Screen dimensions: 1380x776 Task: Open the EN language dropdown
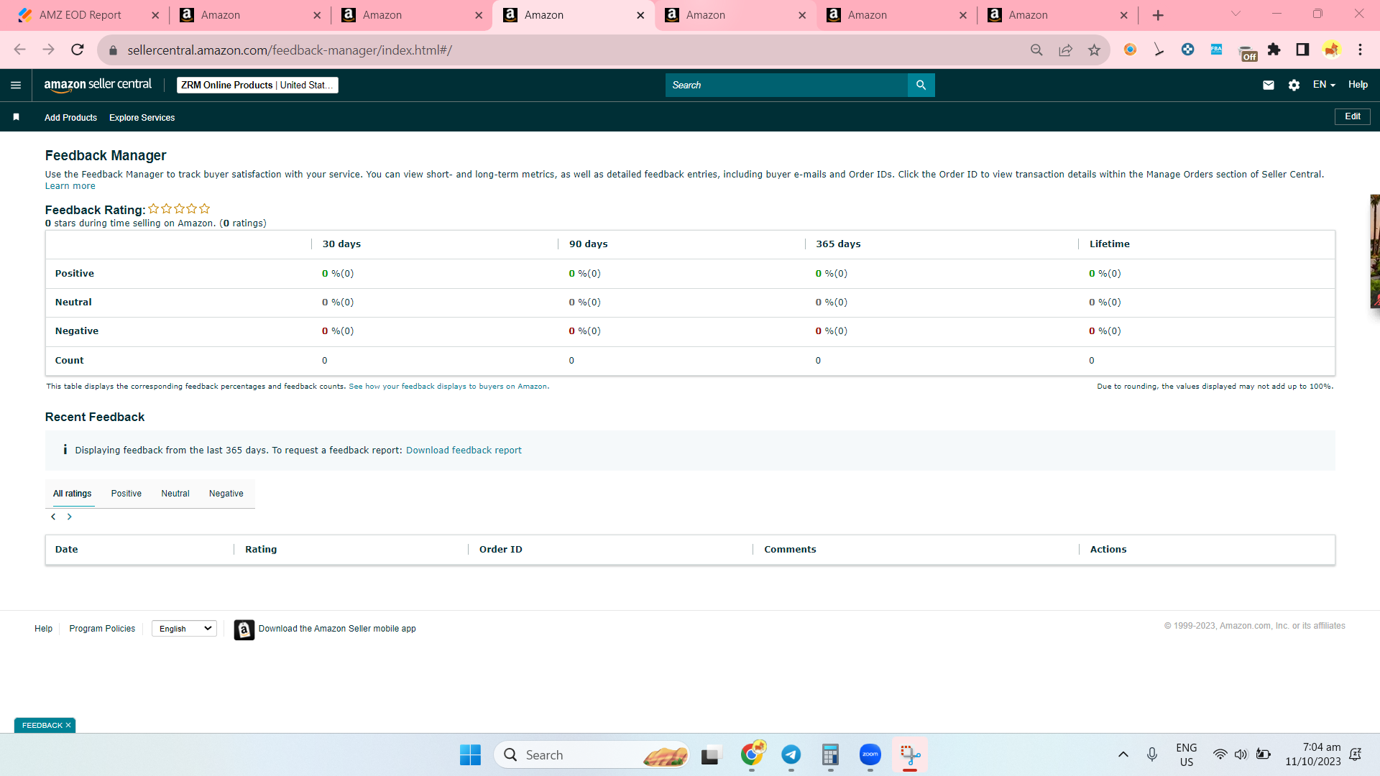tap(1324, 85)
